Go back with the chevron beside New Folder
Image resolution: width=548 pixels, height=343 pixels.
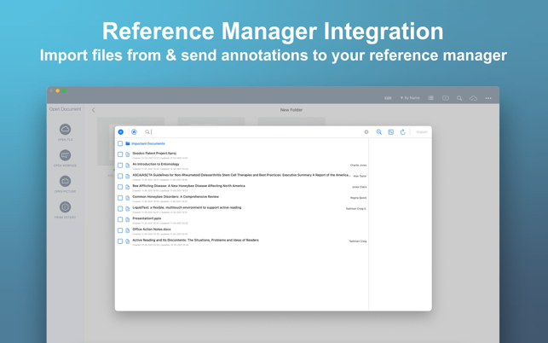(93, 110)
